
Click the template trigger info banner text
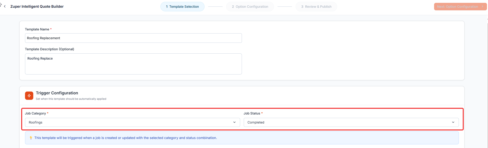click(x=126, y=138)
